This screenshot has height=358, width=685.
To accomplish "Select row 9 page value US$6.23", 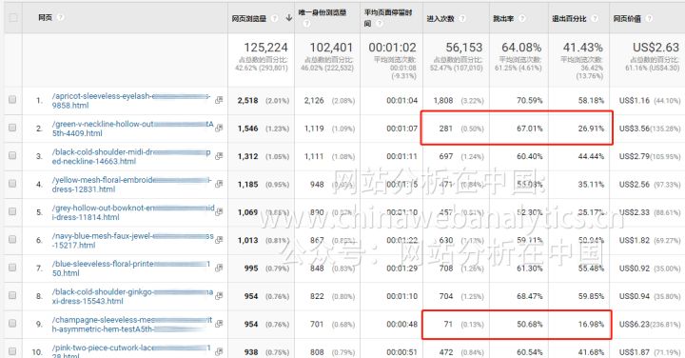I will click(x=634, y=325).
